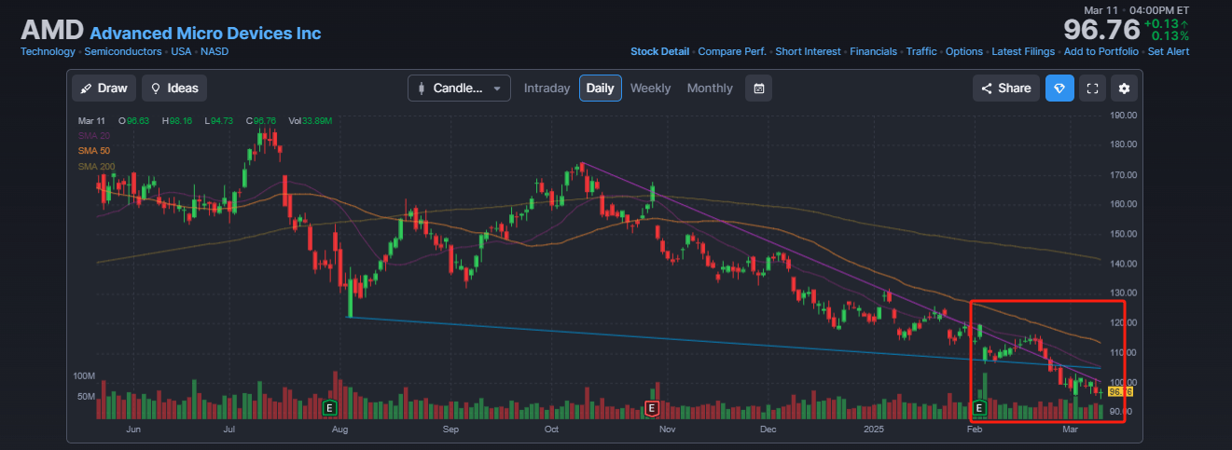
Task: Click the lightbulb icon on Ideas
Action: point(156,89)
